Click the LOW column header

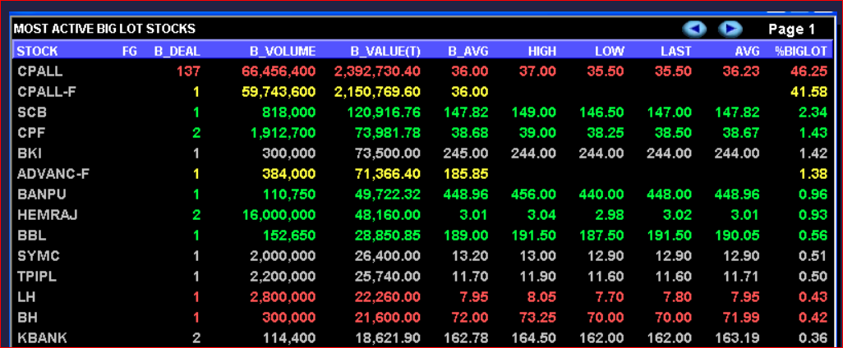pyautogui.click(x=610, y=52)
